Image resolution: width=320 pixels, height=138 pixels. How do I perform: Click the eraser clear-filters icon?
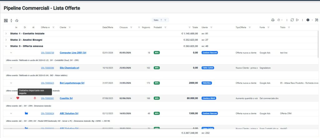point(17,21)
